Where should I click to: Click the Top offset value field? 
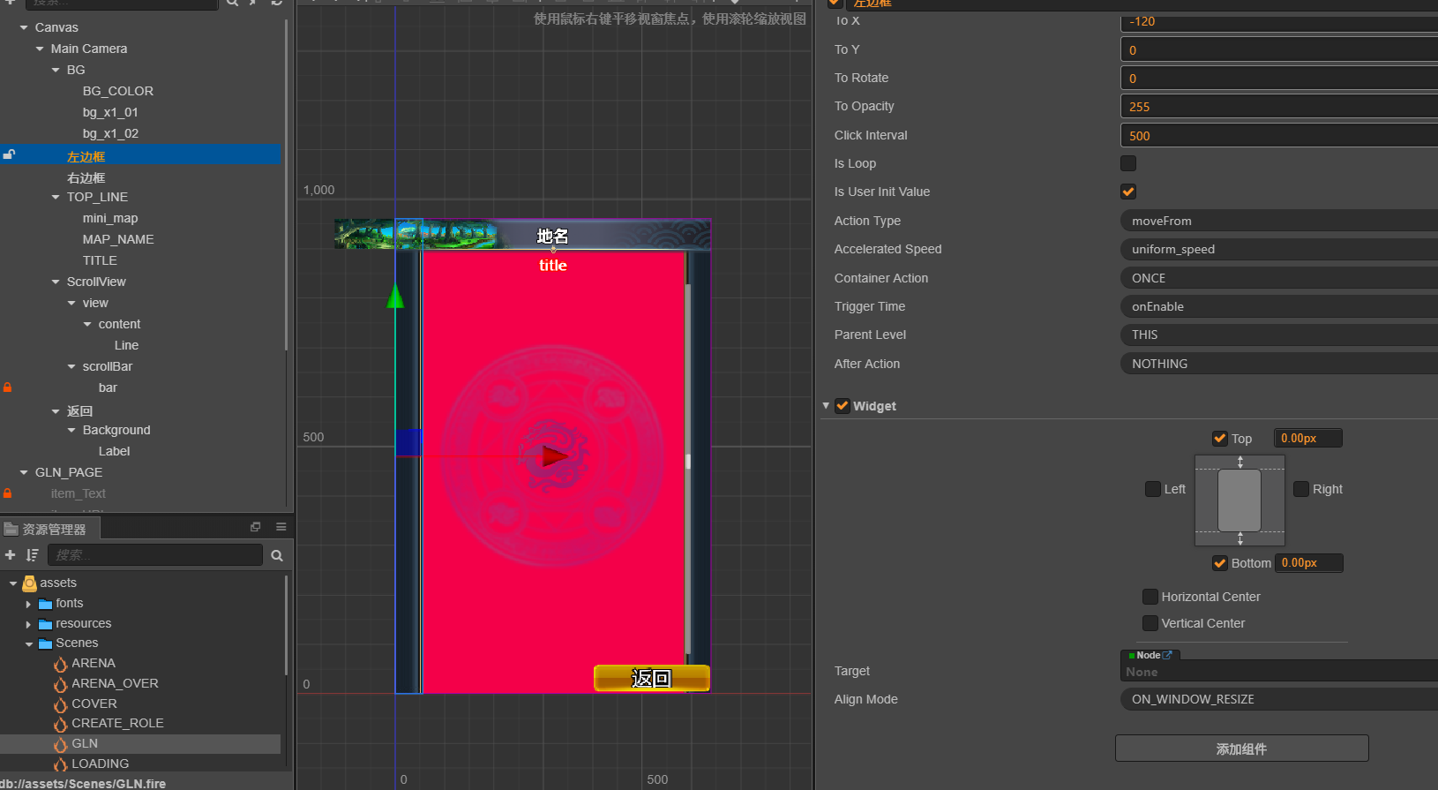coord(1308,439)
